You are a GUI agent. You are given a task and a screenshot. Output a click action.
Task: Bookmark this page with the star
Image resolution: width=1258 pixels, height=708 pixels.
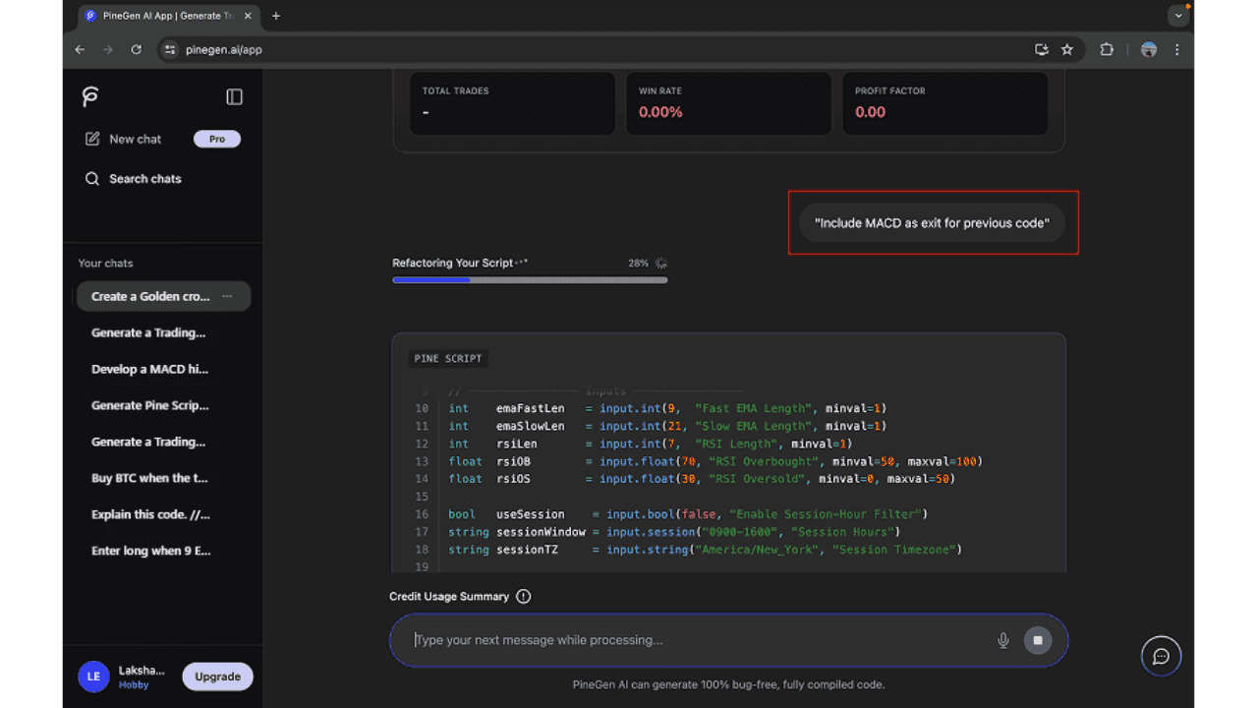pos(1067,49)
